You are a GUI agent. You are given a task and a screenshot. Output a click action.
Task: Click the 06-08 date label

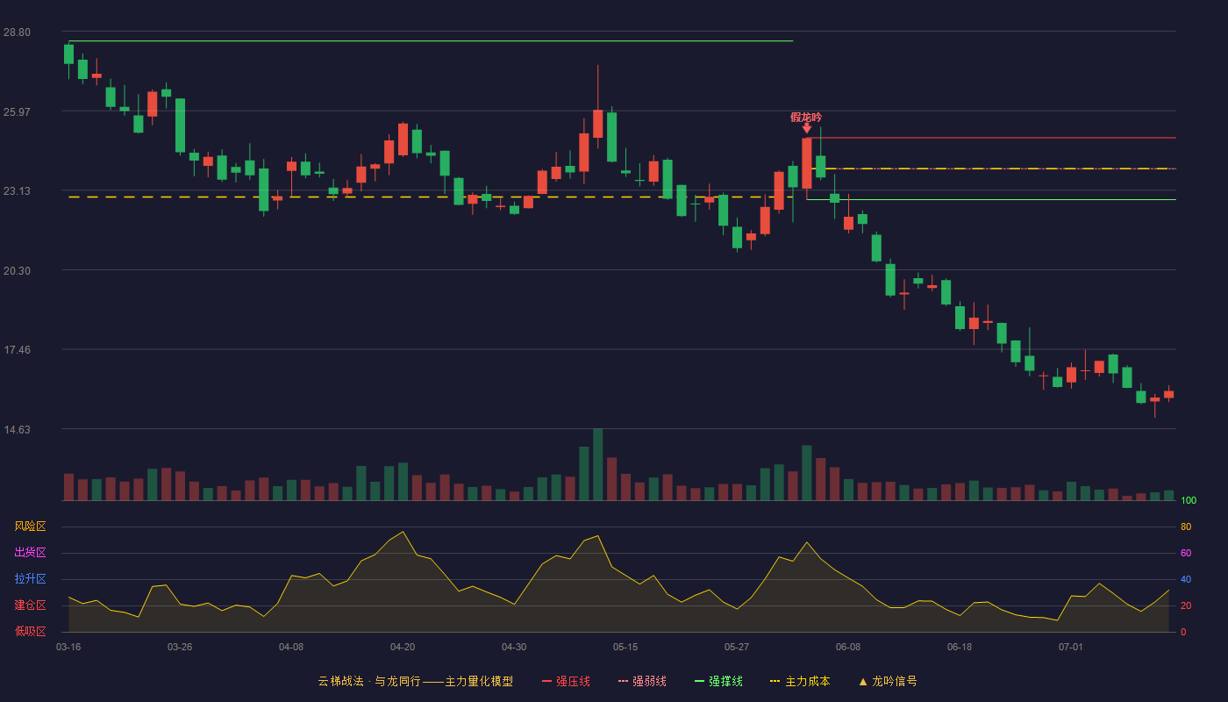pyautogui.click(x=848, y=647)
